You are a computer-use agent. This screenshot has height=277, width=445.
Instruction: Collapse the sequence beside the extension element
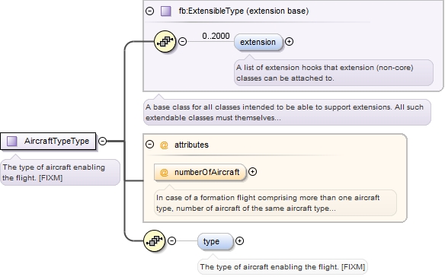click(182, 42)
